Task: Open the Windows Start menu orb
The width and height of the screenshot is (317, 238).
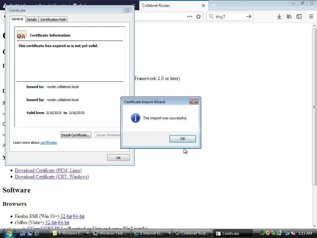Action: tap(9, 233)
